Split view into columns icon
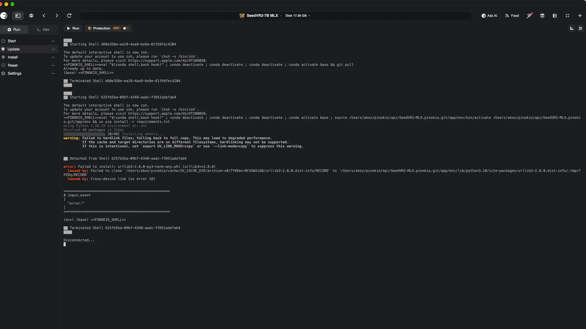 coord(542,16)
